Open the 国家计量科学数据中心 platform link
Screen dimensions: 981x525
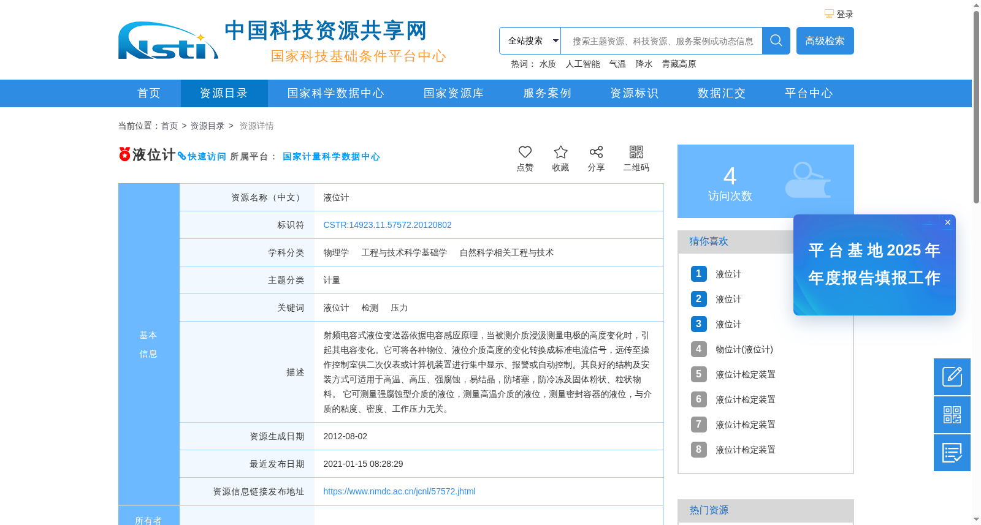tap(331, 156)
